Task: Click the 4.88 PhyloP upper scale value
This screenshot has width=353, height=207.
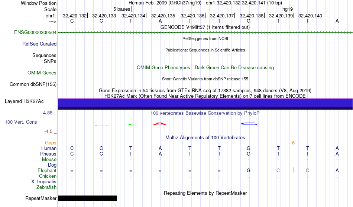Action: pyautogui.click(x=48, y=113)
